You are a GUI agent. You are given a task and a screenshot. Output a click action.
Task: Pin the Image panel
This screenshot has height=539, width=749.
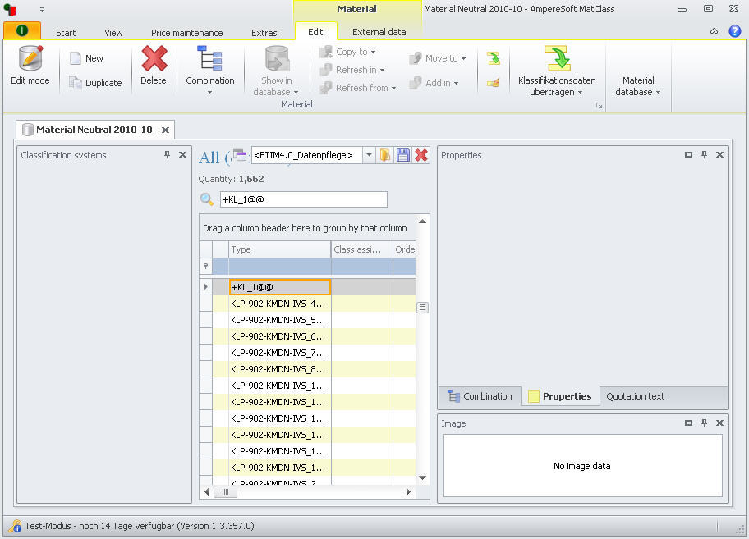click(x=704, y=423)
